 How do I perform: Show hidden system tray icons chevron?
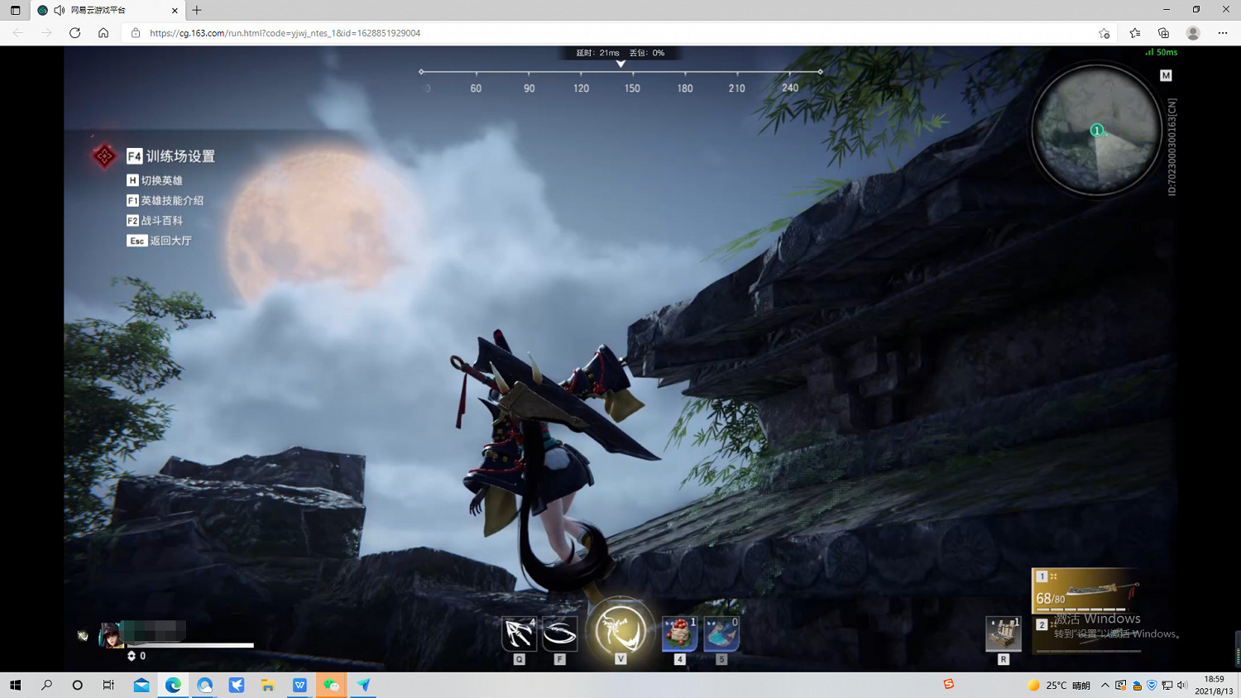[1104, 685]
